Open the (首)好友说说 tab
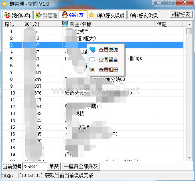195x181 pixels. click(x=144, y=15)
